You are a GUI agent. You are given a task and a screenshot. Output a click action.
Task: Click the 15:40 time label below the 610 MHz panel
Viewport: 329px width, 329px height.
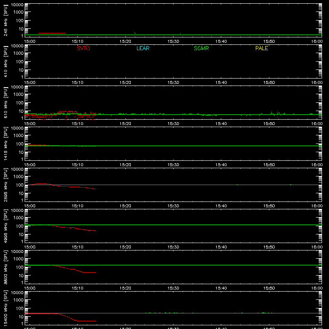point(221,124)
